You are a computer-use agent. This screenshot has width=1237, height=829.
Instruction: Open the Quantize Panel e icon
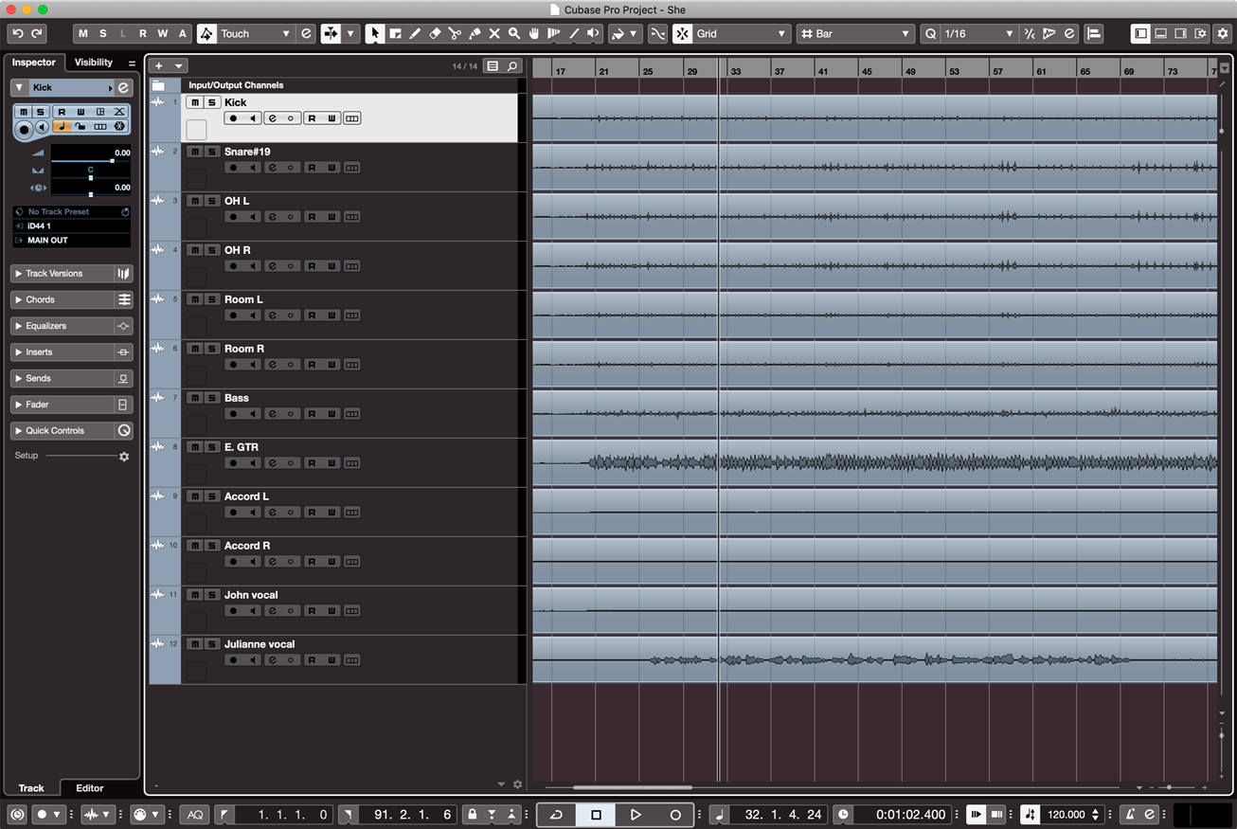coord(1069,33)
